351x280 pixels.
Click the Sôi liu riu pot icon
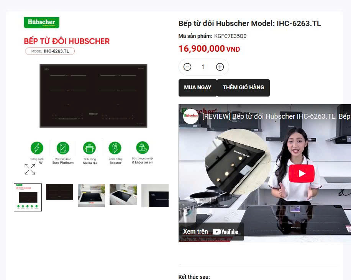89,148
